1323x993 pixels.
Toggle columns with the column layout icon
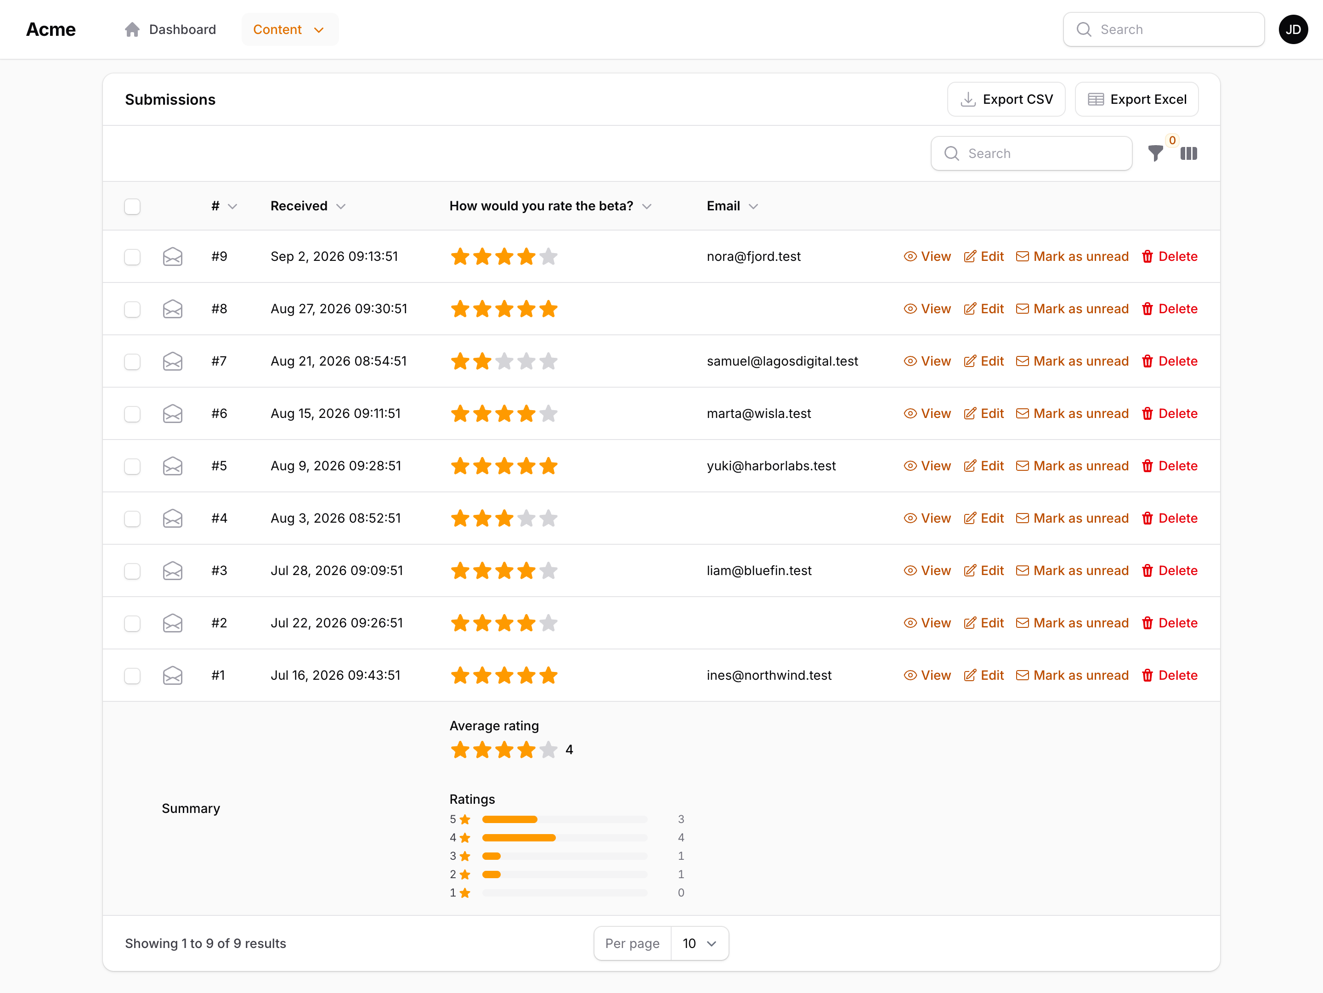1188,154
